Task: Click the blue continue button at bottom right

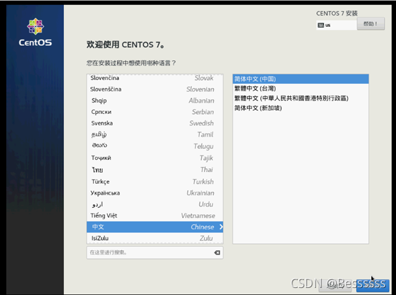Action: 372,286
